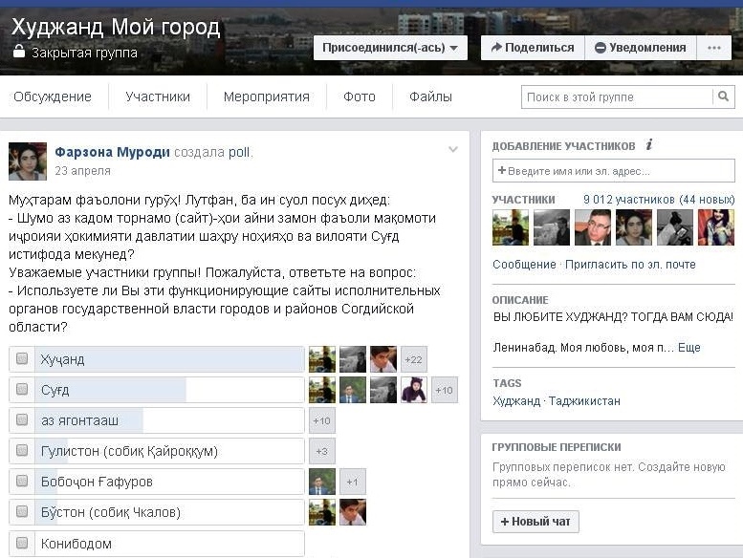Viewport: 743px width, 558px height.
Task: Click Фарзона Муроди's profile picture on the post
Action: point(28,161)
